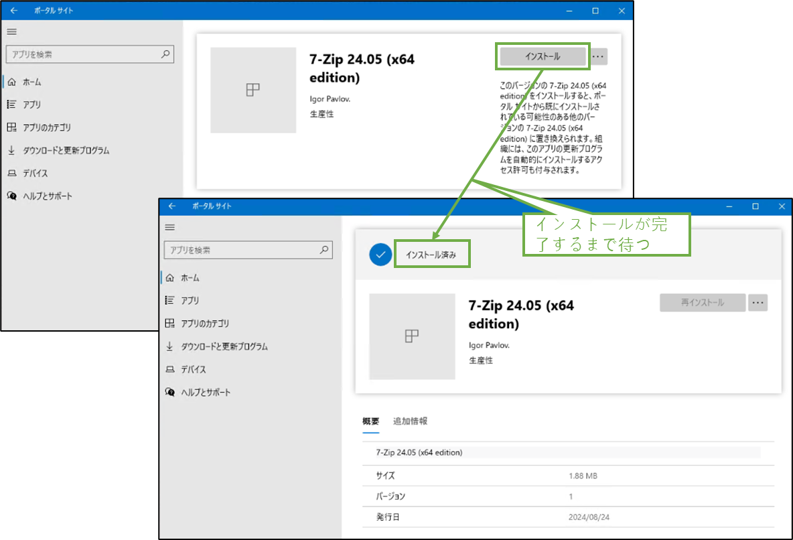This screenshot has width=793, height=540.
Task: Click 7-Zip 24.05 title in front window
Action: [x=521, y=314]
